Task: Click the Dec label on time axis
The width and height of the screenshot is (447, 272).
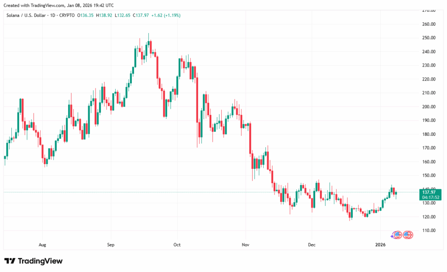Action: [x=312, y=245]
